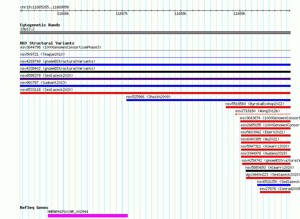
Task: Click the nsv4338402 (gnomADStructuralVariants) label
Action: 58,68
